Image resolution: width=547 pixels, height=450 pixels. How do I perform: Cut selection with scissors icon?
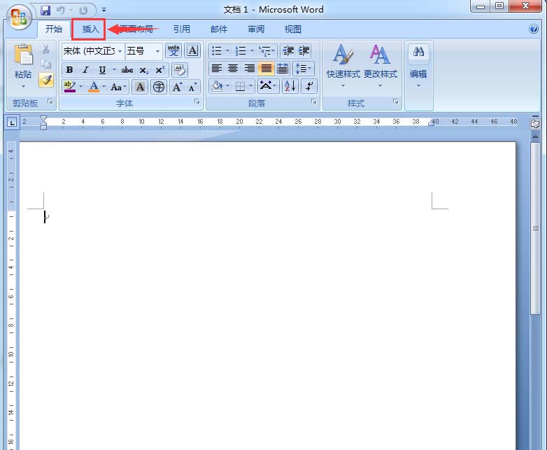[x=46, y=50]
